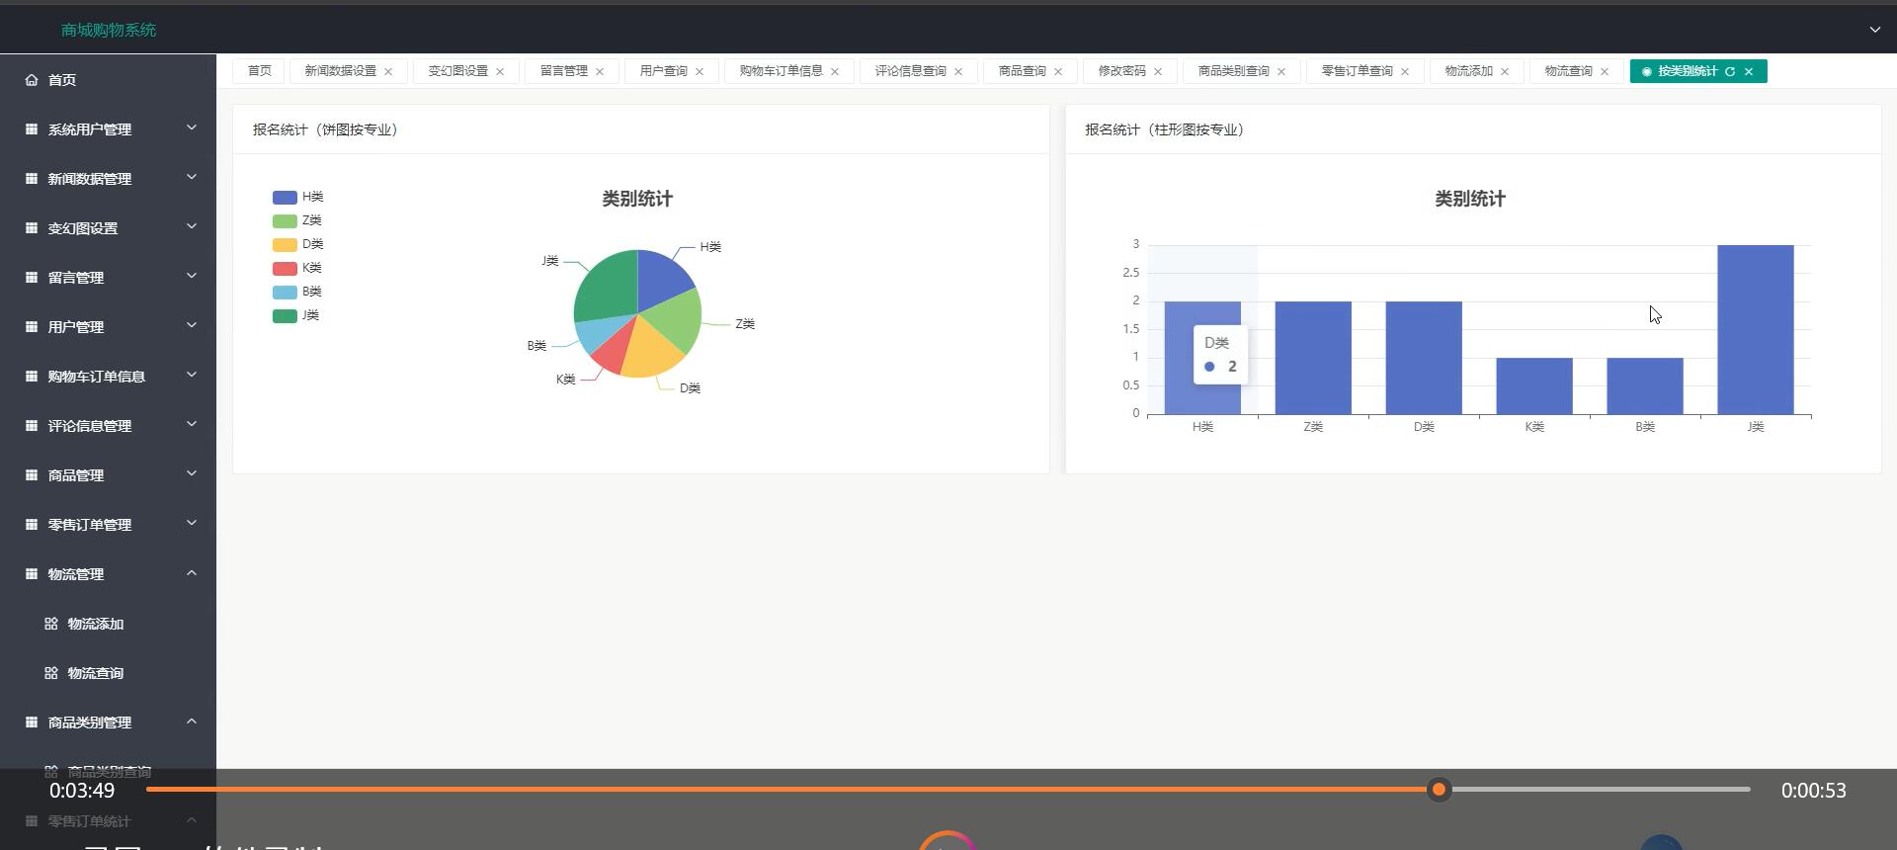Click the grid icon of 变幻图设置
Image resolution: width=1897 pixels, height=850 pixels.
32,228
